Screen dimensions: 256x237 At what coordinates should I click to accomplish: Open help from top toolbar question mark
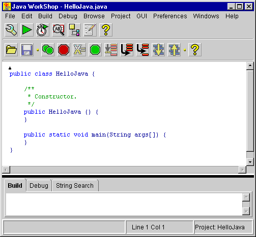coord(106,30)
